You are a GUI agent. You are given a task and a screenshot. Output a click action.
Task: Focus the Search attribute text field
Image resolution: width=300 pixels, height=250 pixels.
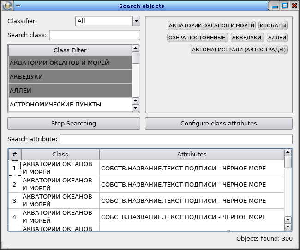pyautogui.click(x=176, y=139)
